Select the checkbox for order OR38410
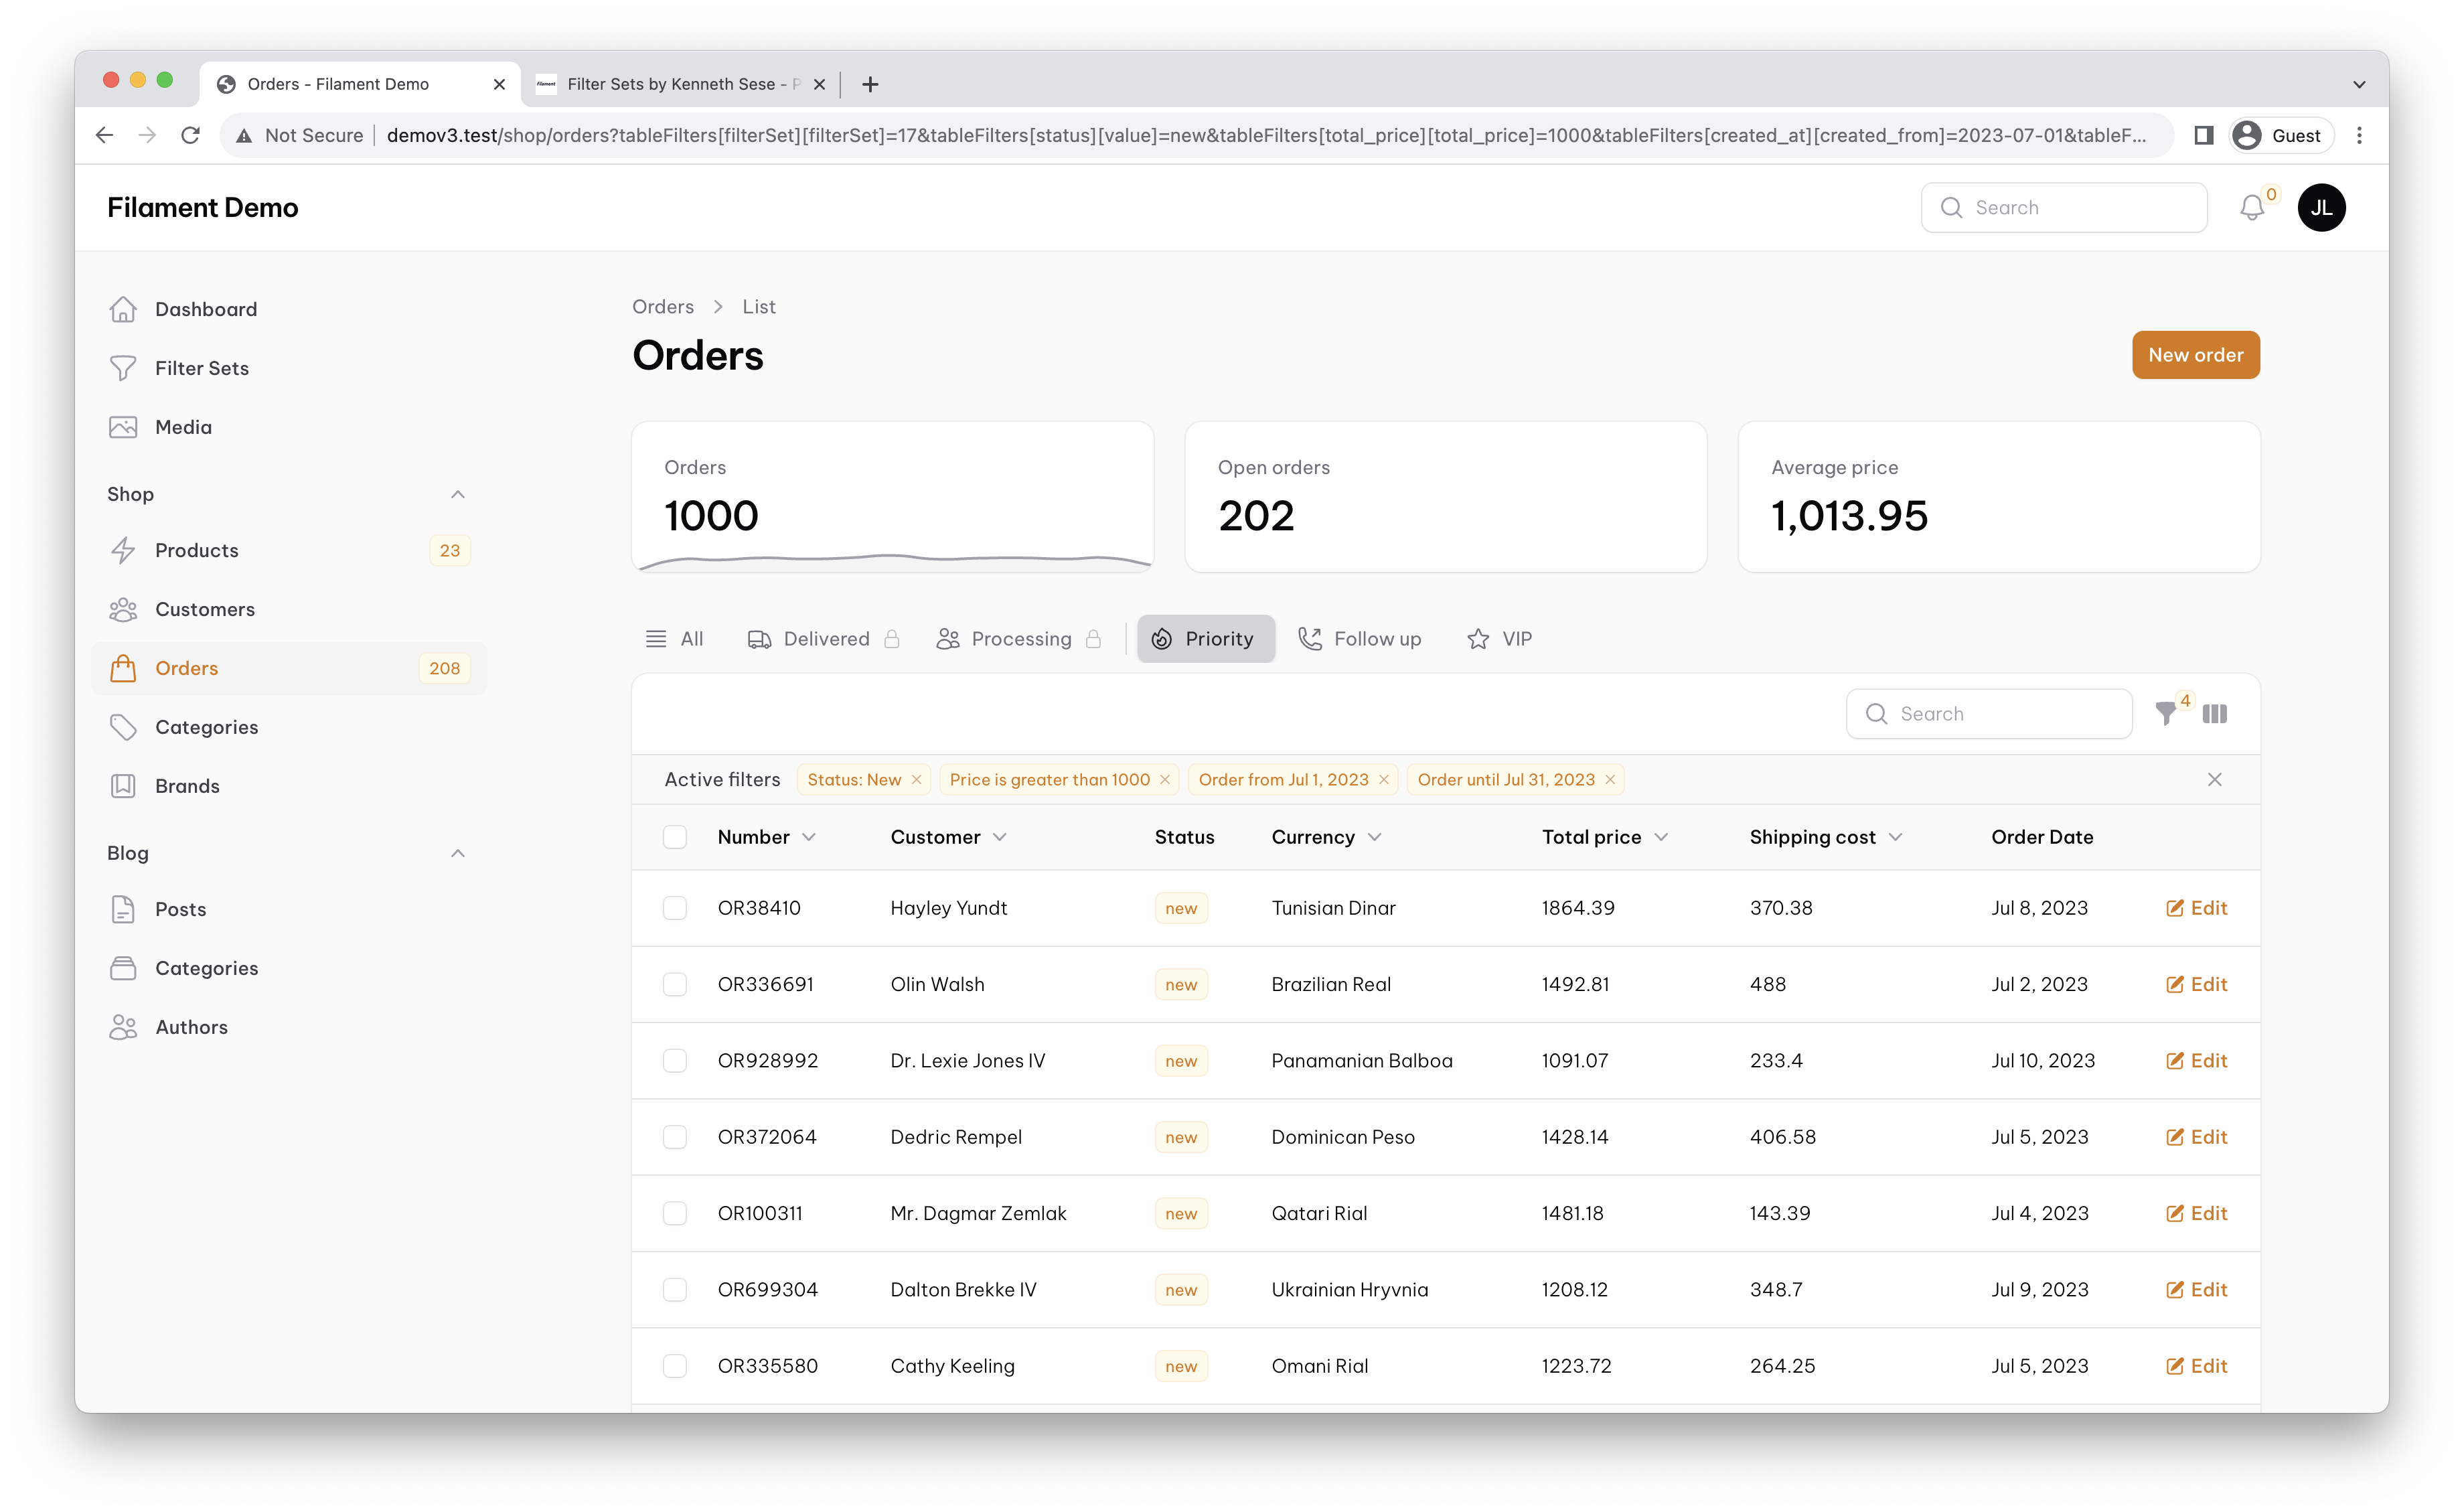2464x1512 pixels. (675, 908)
